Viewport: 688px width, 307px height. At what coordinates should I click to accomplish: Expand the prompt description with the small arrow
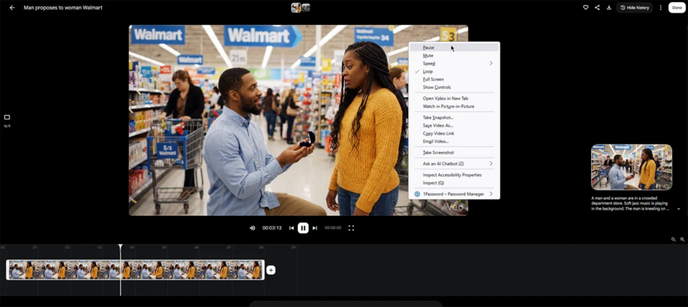(679, 210)
